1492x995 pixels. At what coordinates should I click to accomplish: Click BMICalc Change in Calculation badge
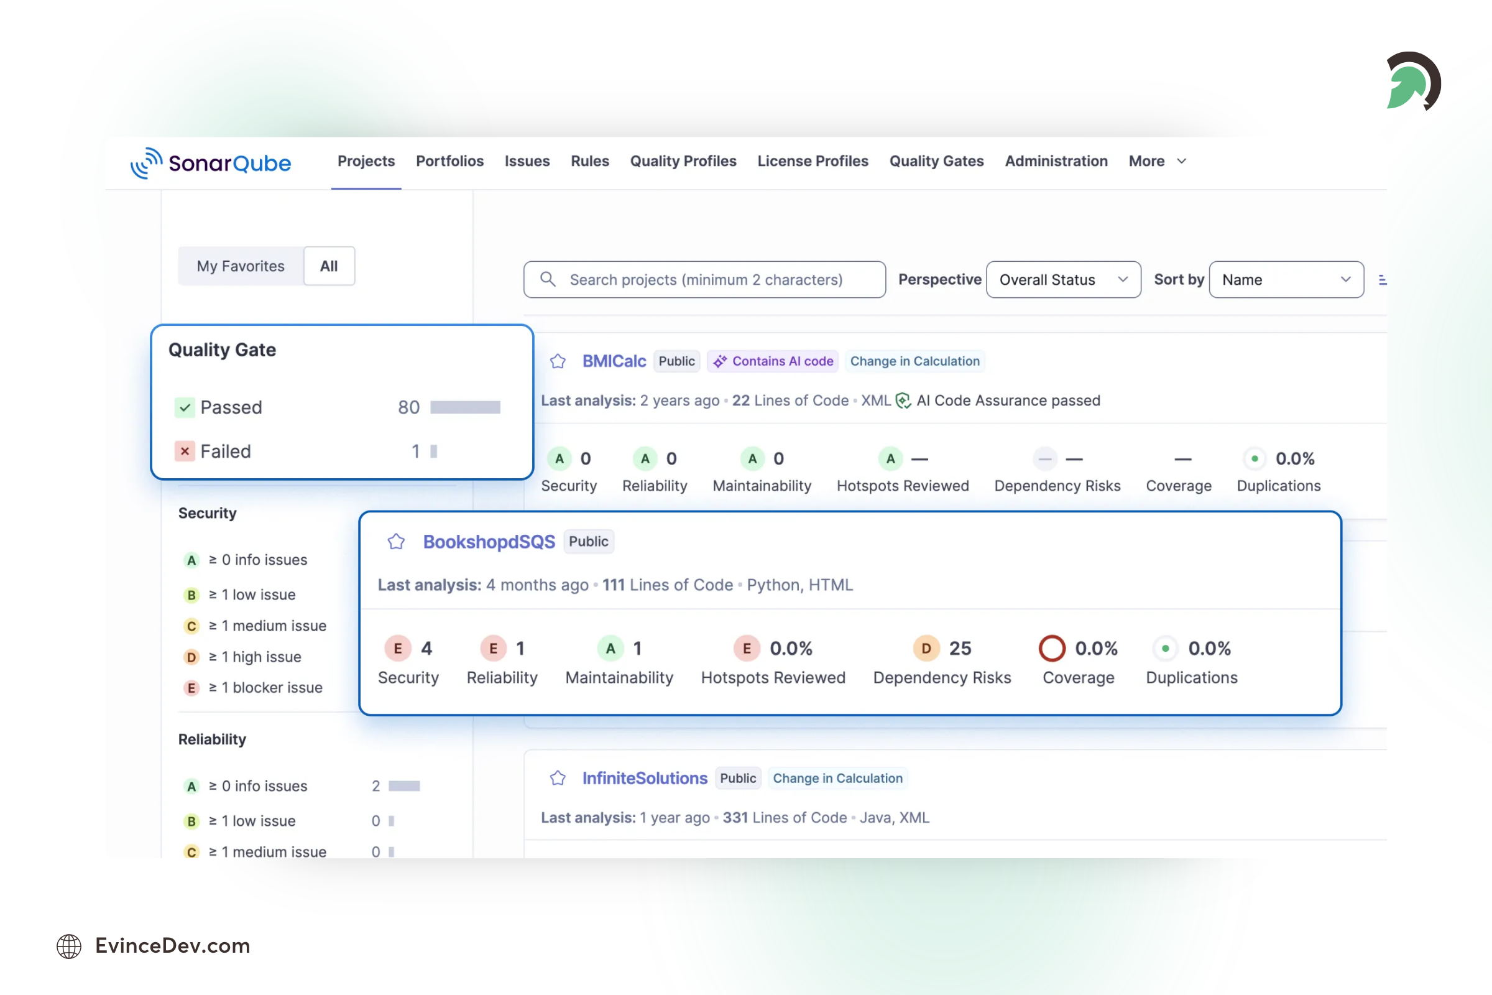pyautogui.click(x=914, y=361)
